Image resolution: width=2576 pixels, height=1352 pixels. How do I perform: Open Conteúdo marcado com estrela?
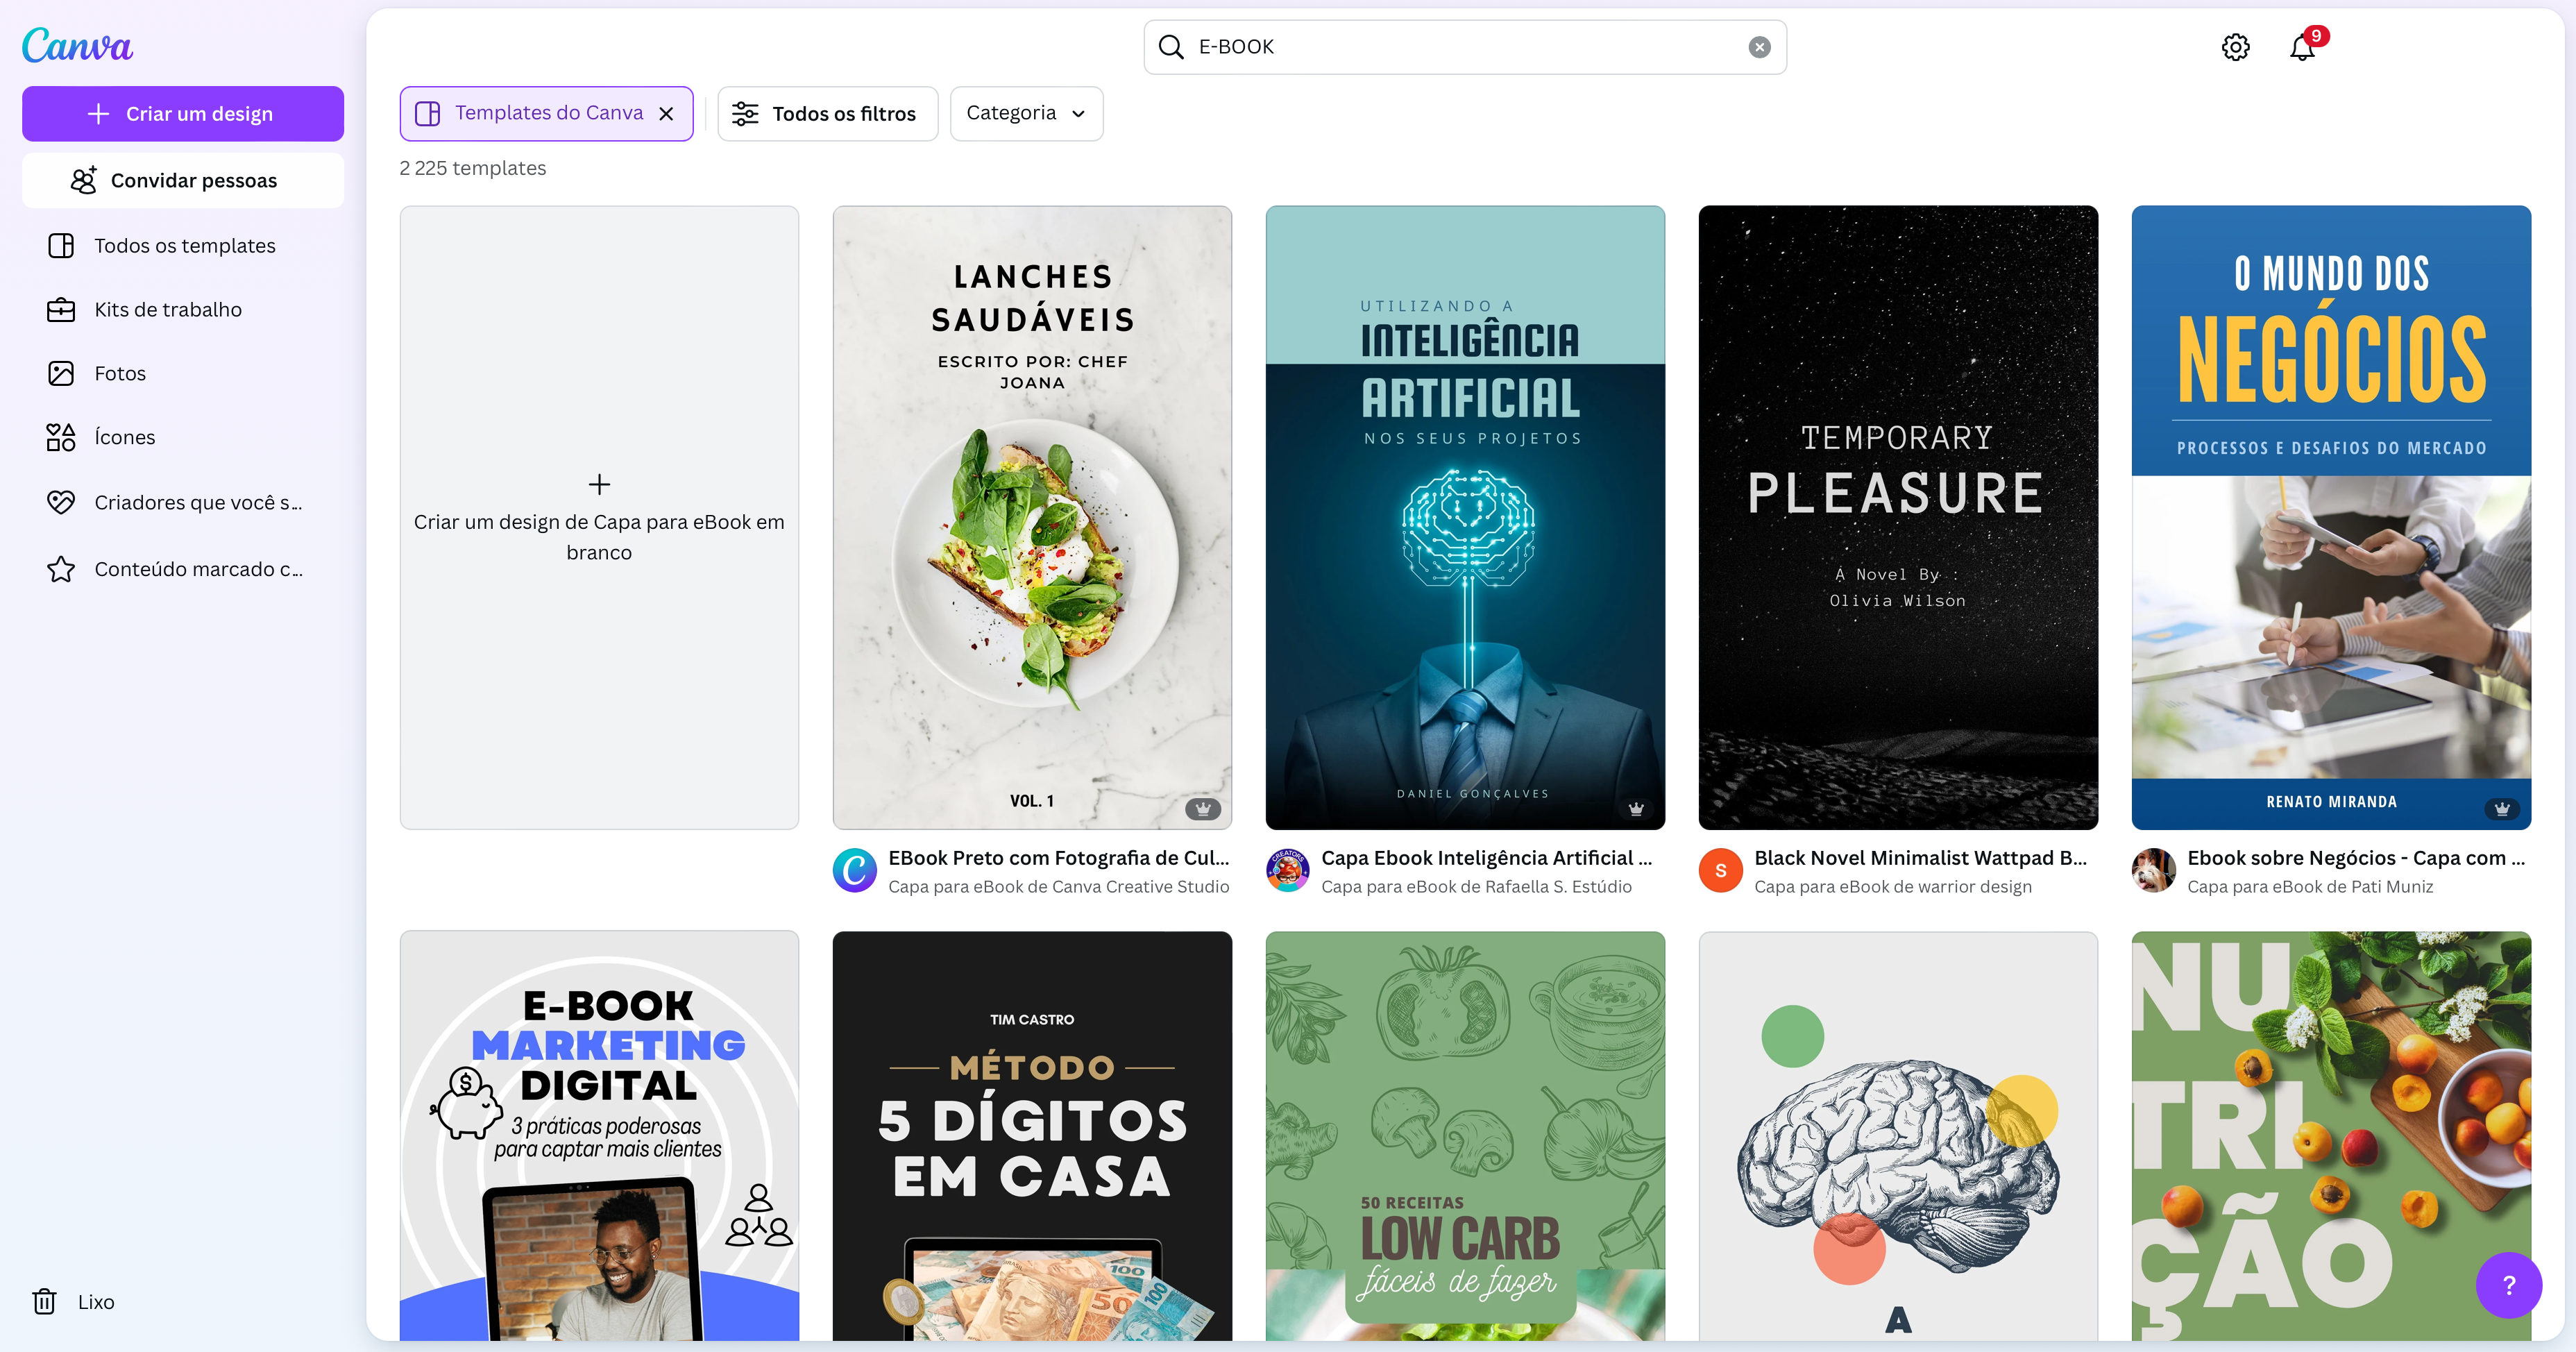[x=183, y=569]
